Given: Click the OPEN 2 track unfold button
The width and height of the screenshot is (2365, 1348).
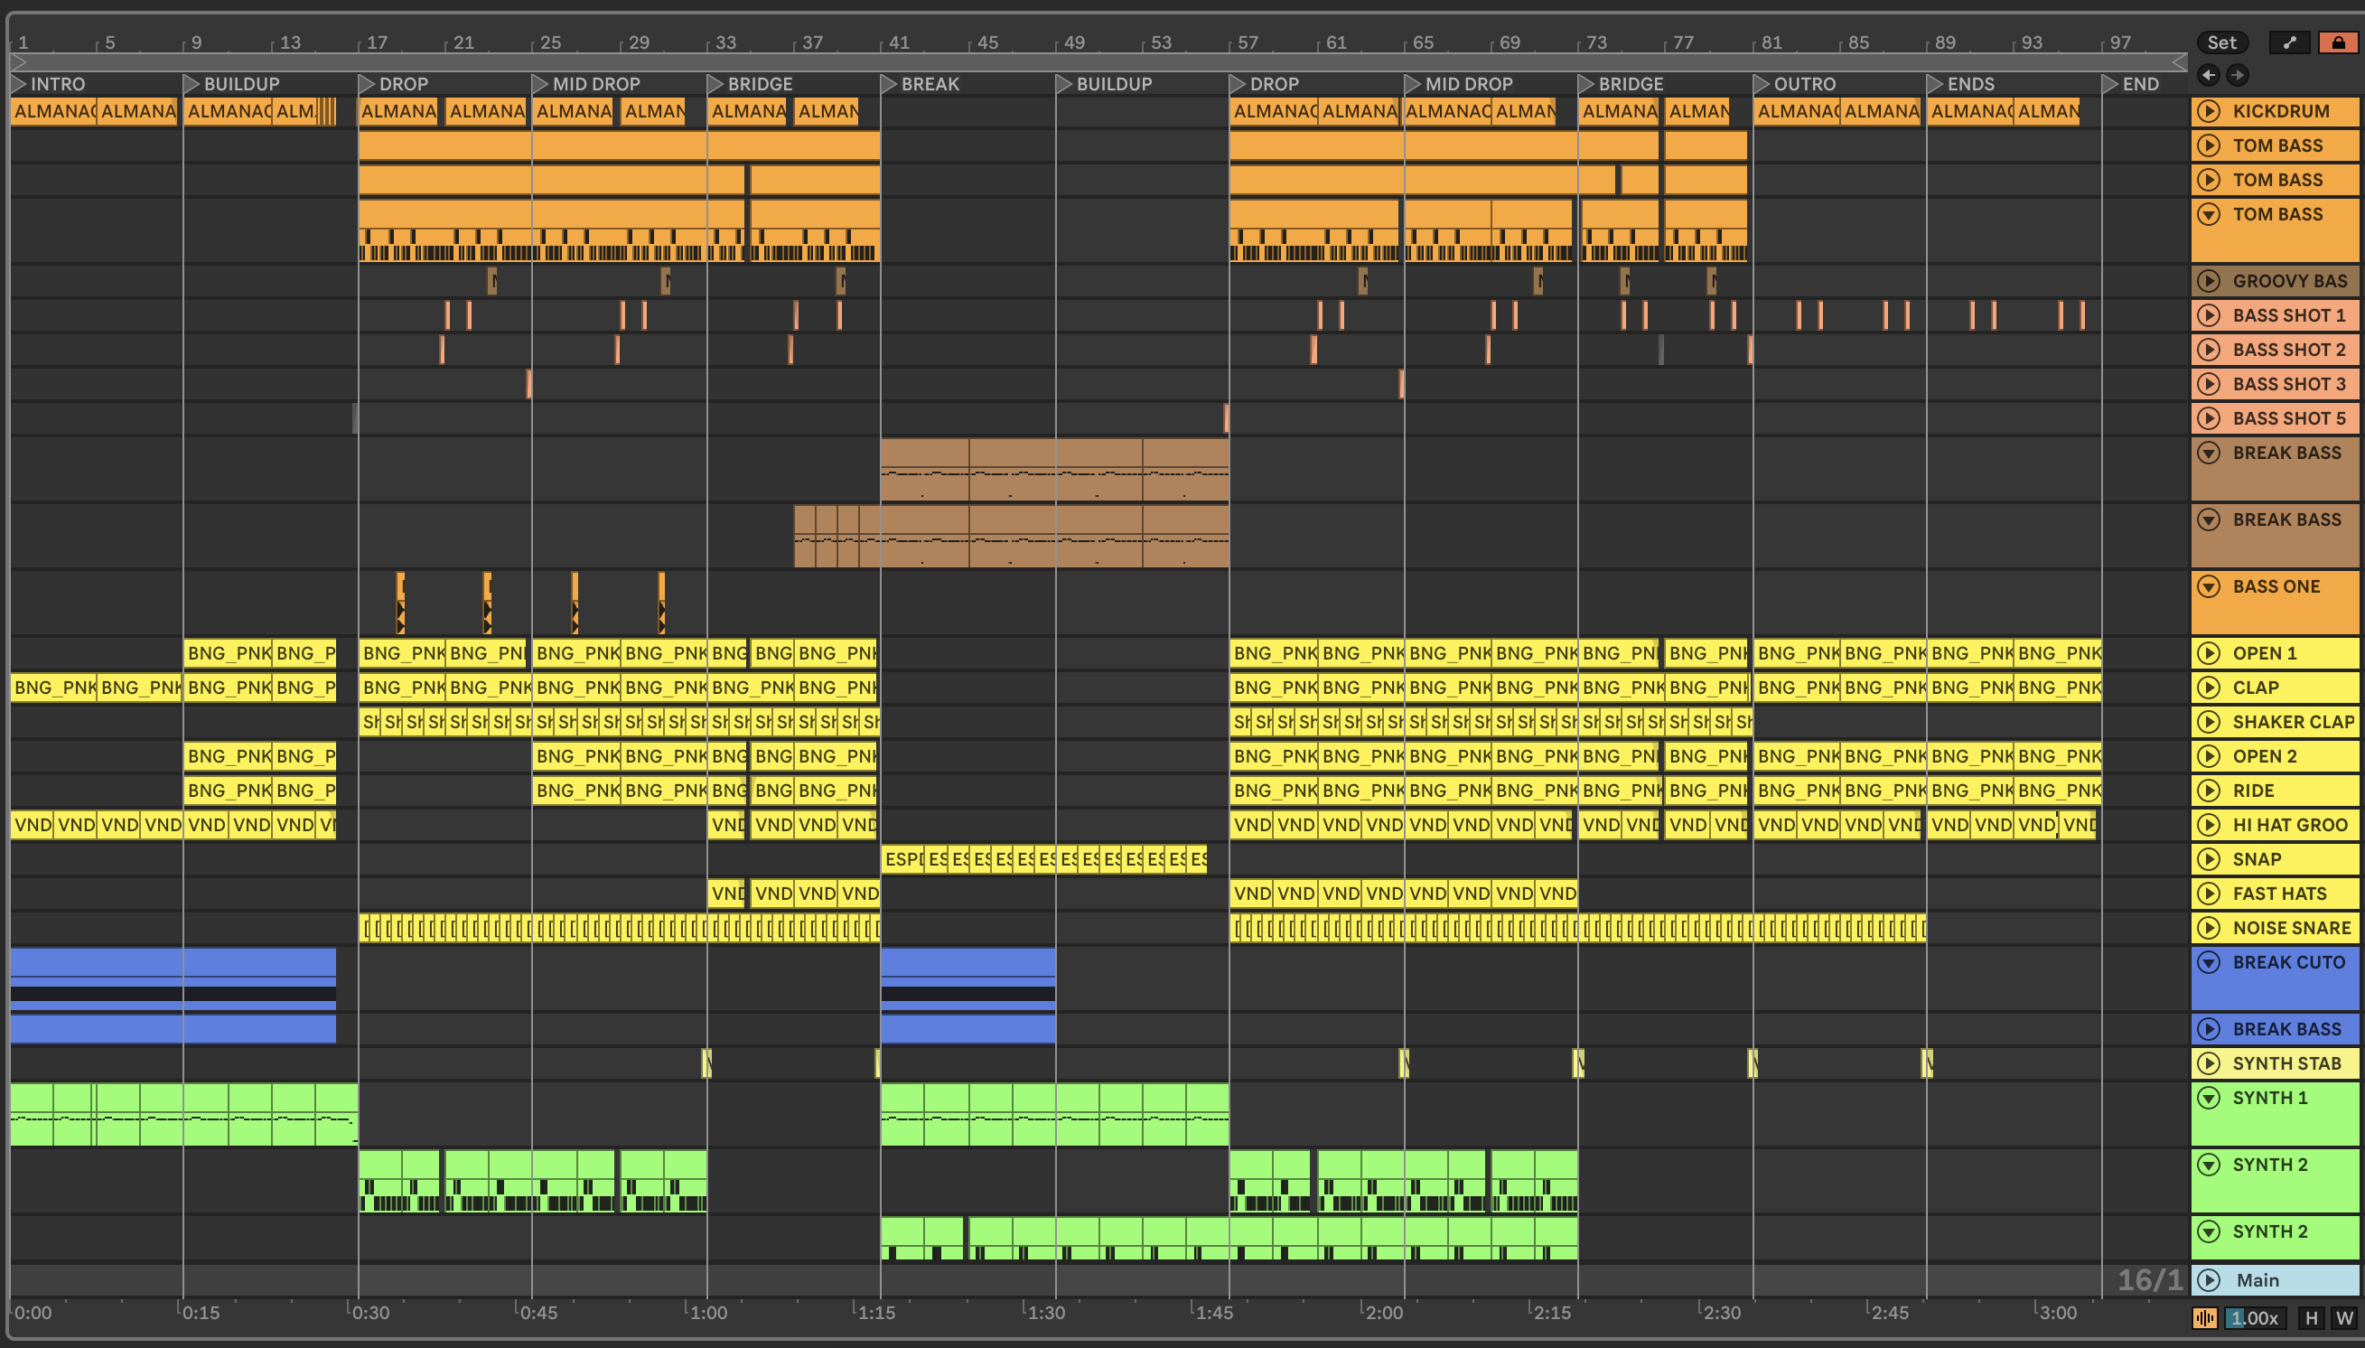Looking at the screenshot, I should coord(2209,755).
